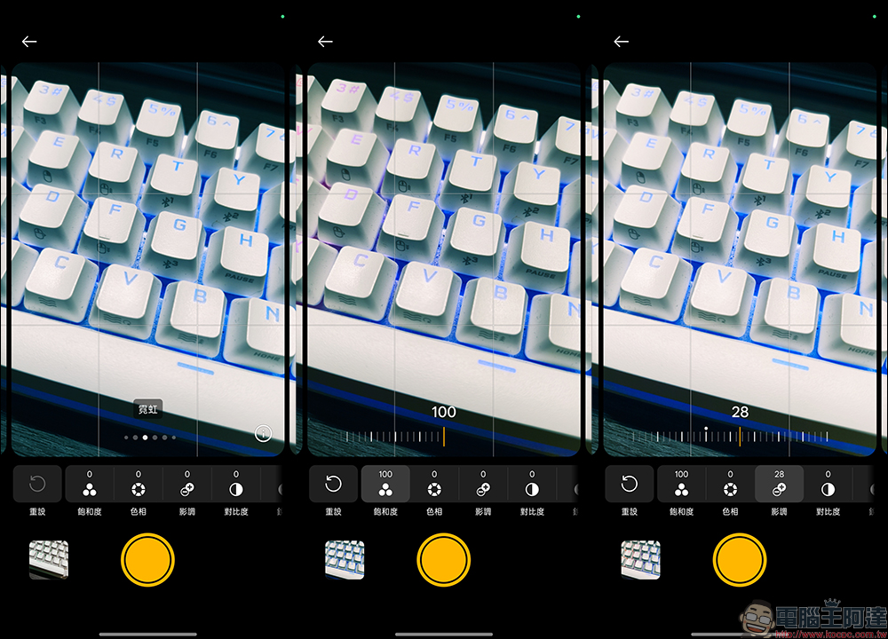Select 影調 tone control in left screen
The width and height of the screenshot is (888, 639).
[186, 484]
